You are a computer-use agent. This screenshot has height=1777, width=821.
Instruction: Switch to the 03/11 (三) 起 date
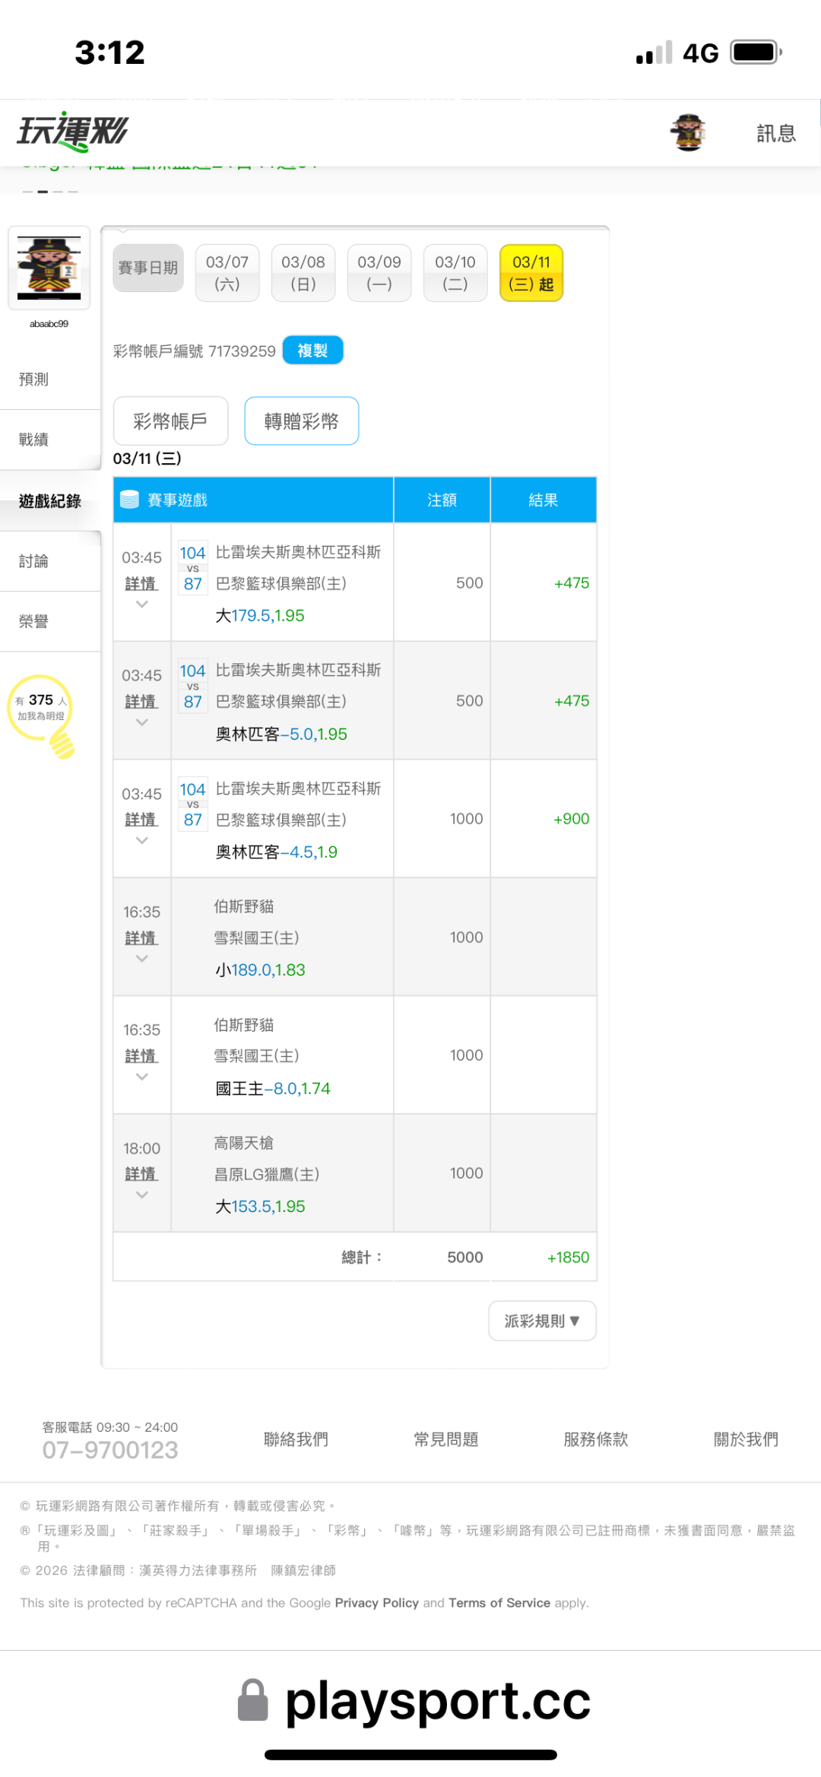[x=531, y=273]
